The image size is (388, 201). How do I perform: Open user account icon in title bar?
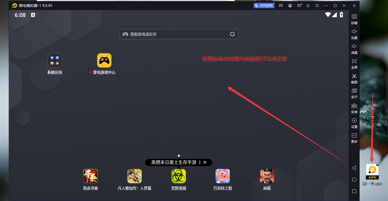click(290, 6)
